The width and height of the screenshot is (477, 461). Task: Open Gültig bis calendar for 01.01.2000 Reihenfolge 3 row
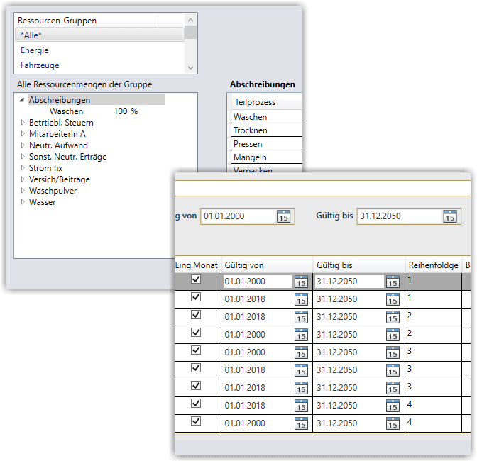[x=393, y=352]
